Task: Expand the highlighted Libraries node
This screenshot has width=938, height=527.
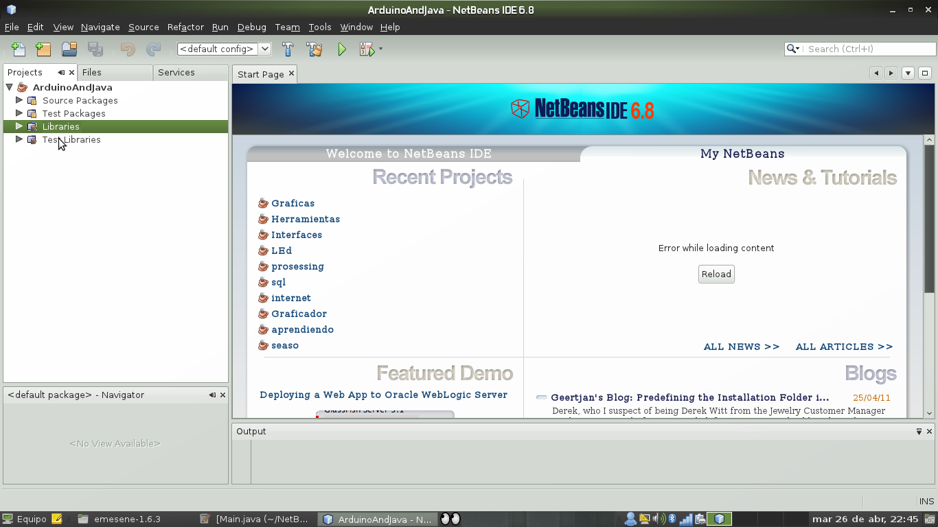Action: pyautogui.click(x=19, y=126)
